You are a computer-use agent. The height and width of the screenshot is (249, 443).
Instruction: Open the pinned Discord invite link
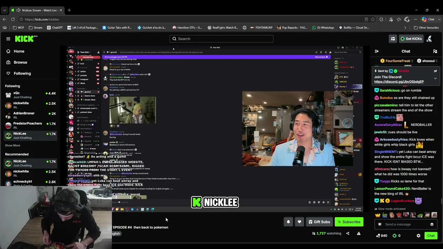pos(399,82)
